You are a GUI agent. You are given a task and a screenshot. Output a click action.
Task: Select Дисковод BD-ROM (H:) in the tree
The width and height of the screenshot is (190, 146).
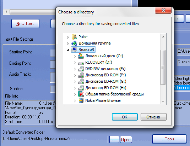pos(106,88)
